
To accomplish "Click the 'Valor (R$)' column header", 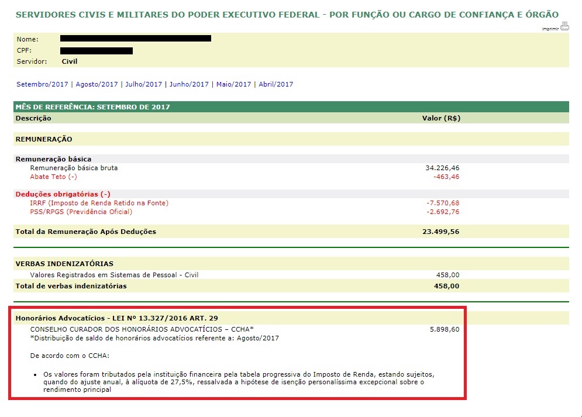I will pyautogui.click(x=441, y=118).
